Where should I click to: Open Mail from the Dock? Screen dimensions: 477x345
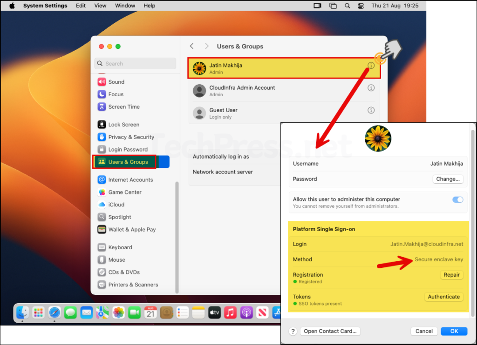pos(86,312)
